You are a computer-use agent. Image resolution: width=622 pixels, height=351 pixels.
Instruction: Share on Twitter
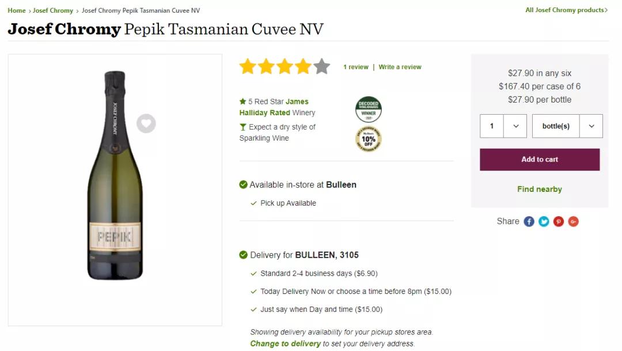click(544, 221)
